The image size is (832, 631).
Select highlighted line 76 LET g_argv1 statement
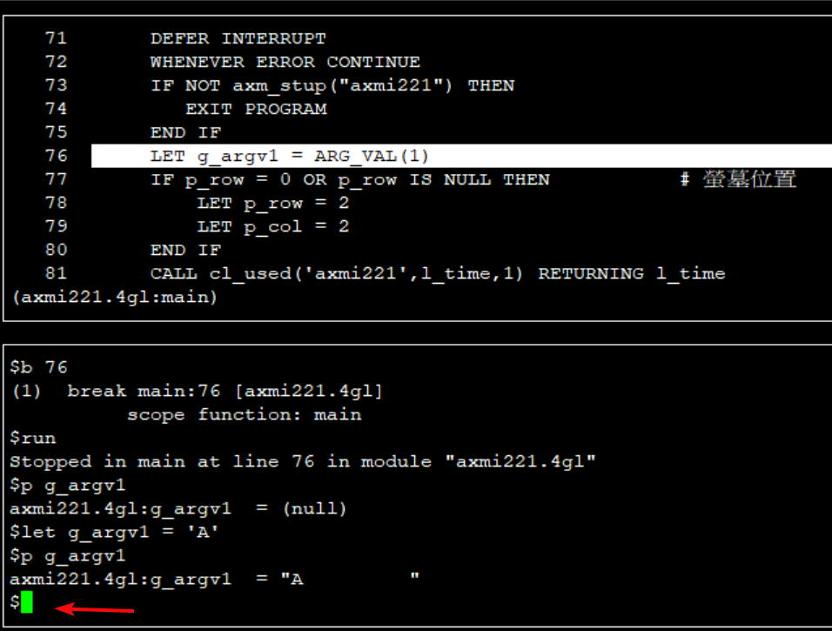(x=290, y=156)
